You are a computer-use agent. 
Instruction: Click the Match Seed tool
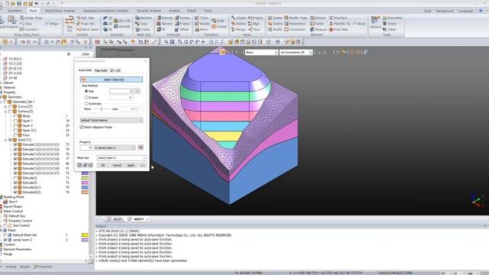[x=87, y=29]
